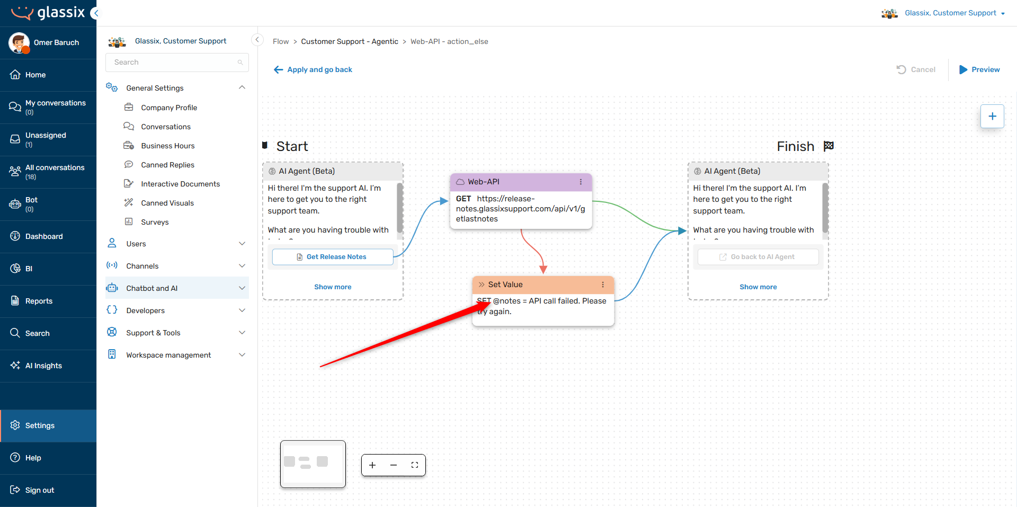Open All conversations
This screenshot has height=507, width=1017.
tap(48, 172)
